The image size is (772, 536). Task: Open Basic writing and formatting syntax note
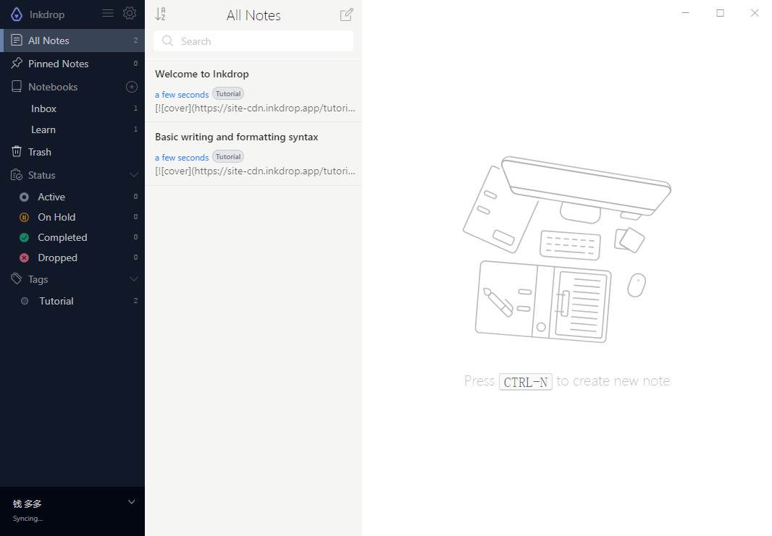[253, 154]
